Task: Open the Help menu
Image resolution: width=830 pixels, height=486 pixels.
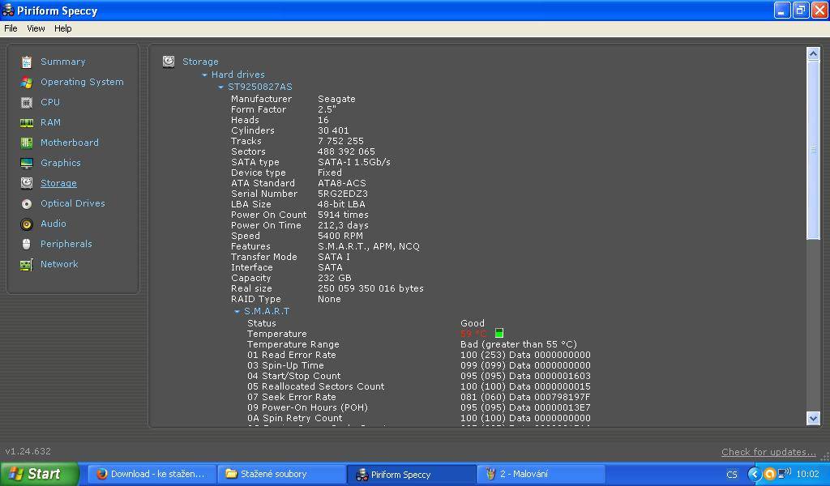Action: coord(63,28)
